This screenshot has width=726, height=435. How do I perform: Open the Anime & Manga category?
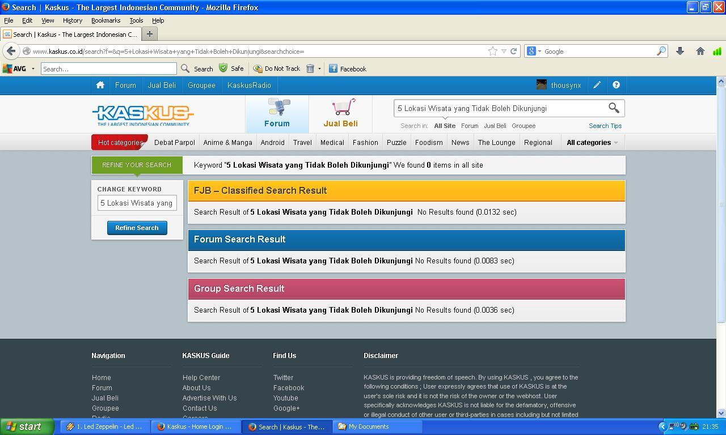point(227,142)
